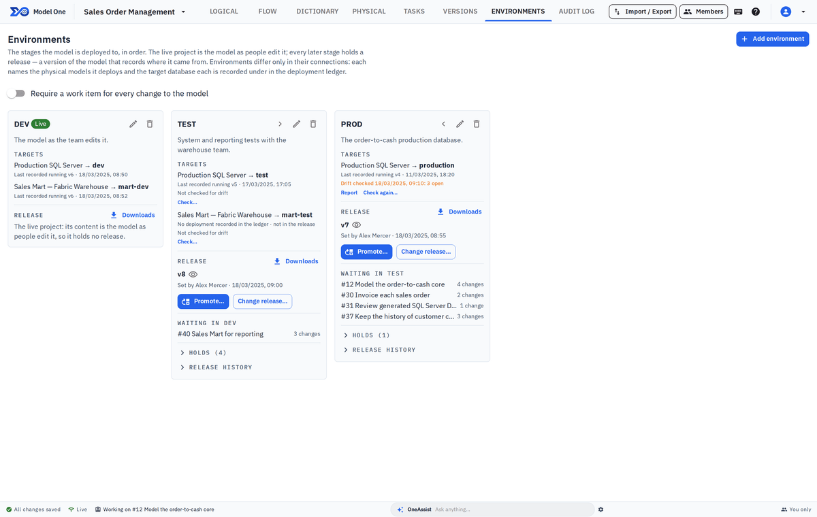This screenshot has width=817, height=517.
Task: Expand HOLDS (4) in TEST
Action: (x=204, y=352)
